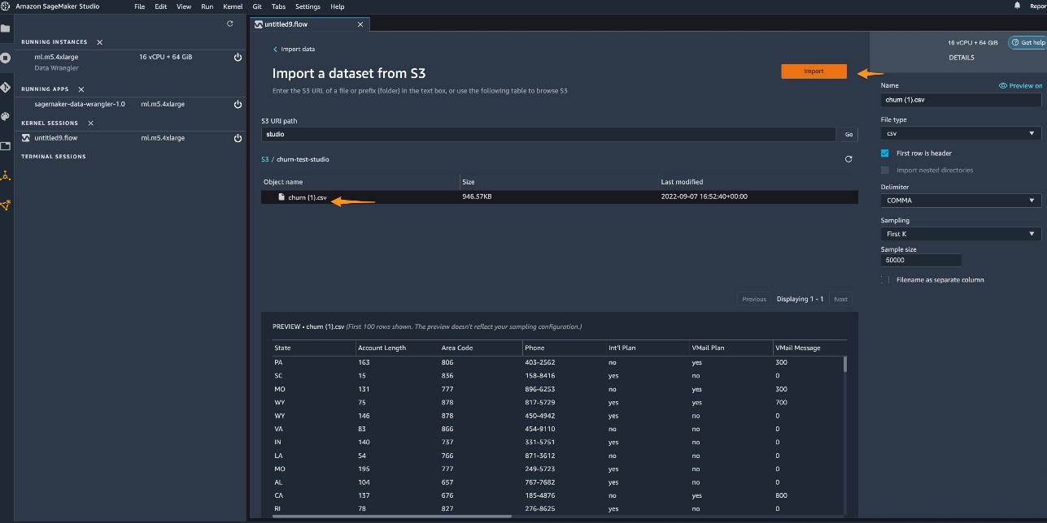
Task: Refresh the running sessions list
Action: coord(230,24)
